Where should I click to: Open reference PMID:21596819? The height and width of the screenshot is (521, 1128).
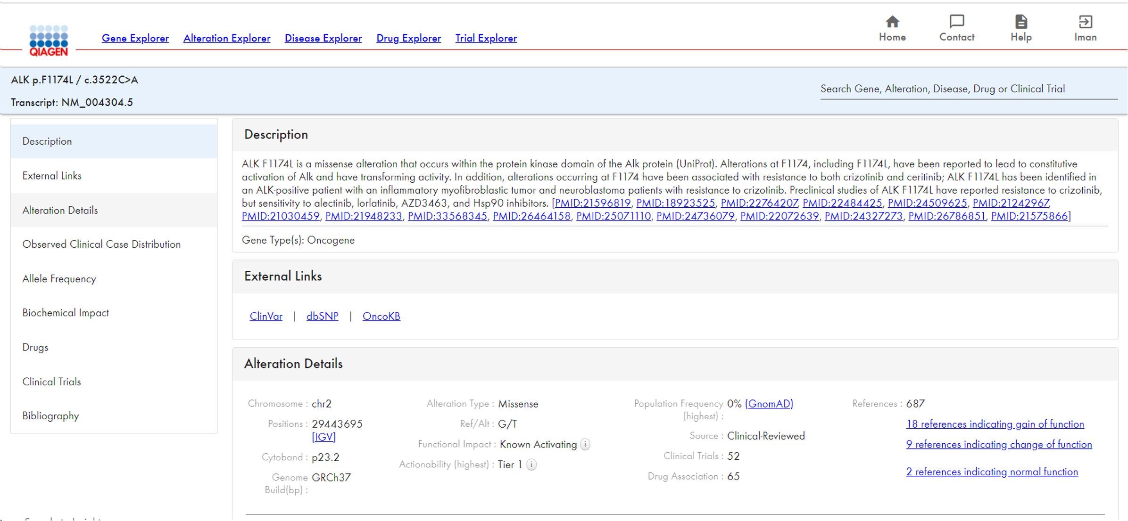(x=593, y=203)
